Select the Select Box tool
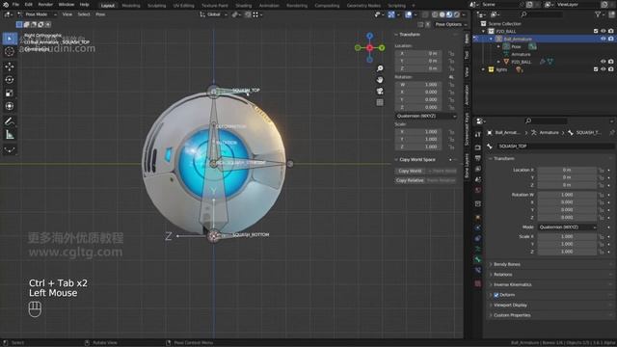Viewport: 617px width, 347px height. coord(10,39)
